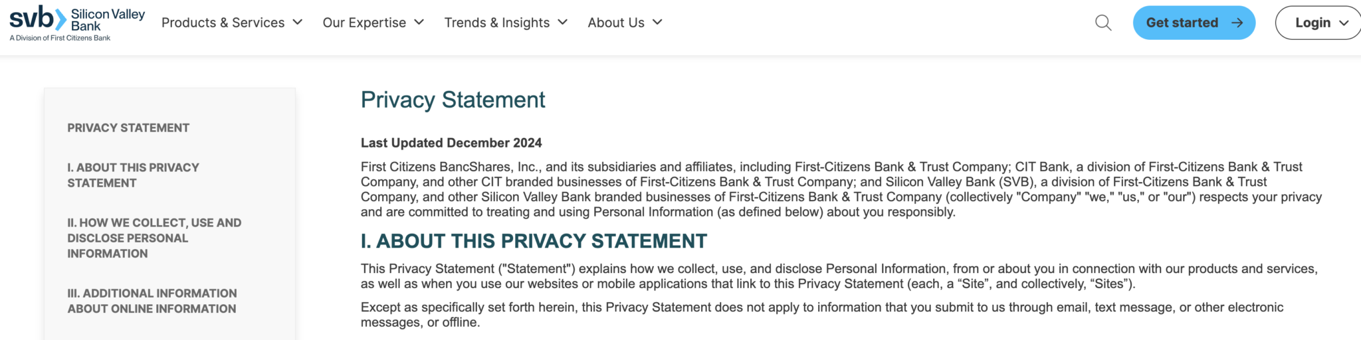Viewport: 1361px width, 340px height.
Task: Click the Login button
Action: click(1318, 23)
